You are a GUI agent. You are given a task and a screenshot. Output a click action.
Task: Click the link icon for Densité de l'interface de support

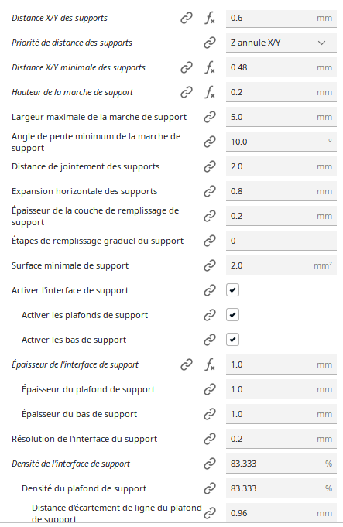tap(210, 464)
